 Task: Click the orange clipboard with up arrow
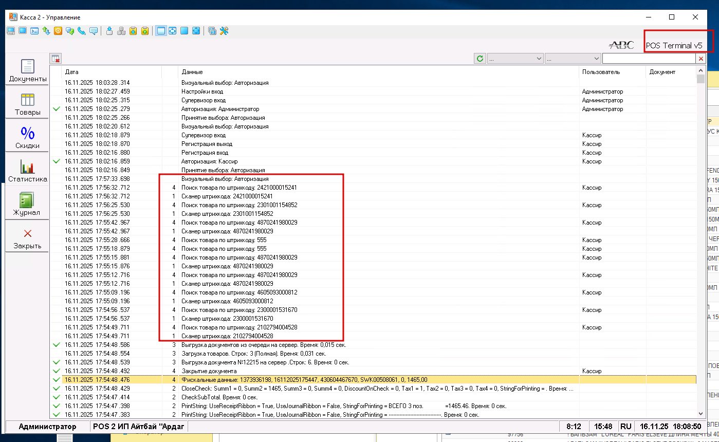tap(145, 31)
